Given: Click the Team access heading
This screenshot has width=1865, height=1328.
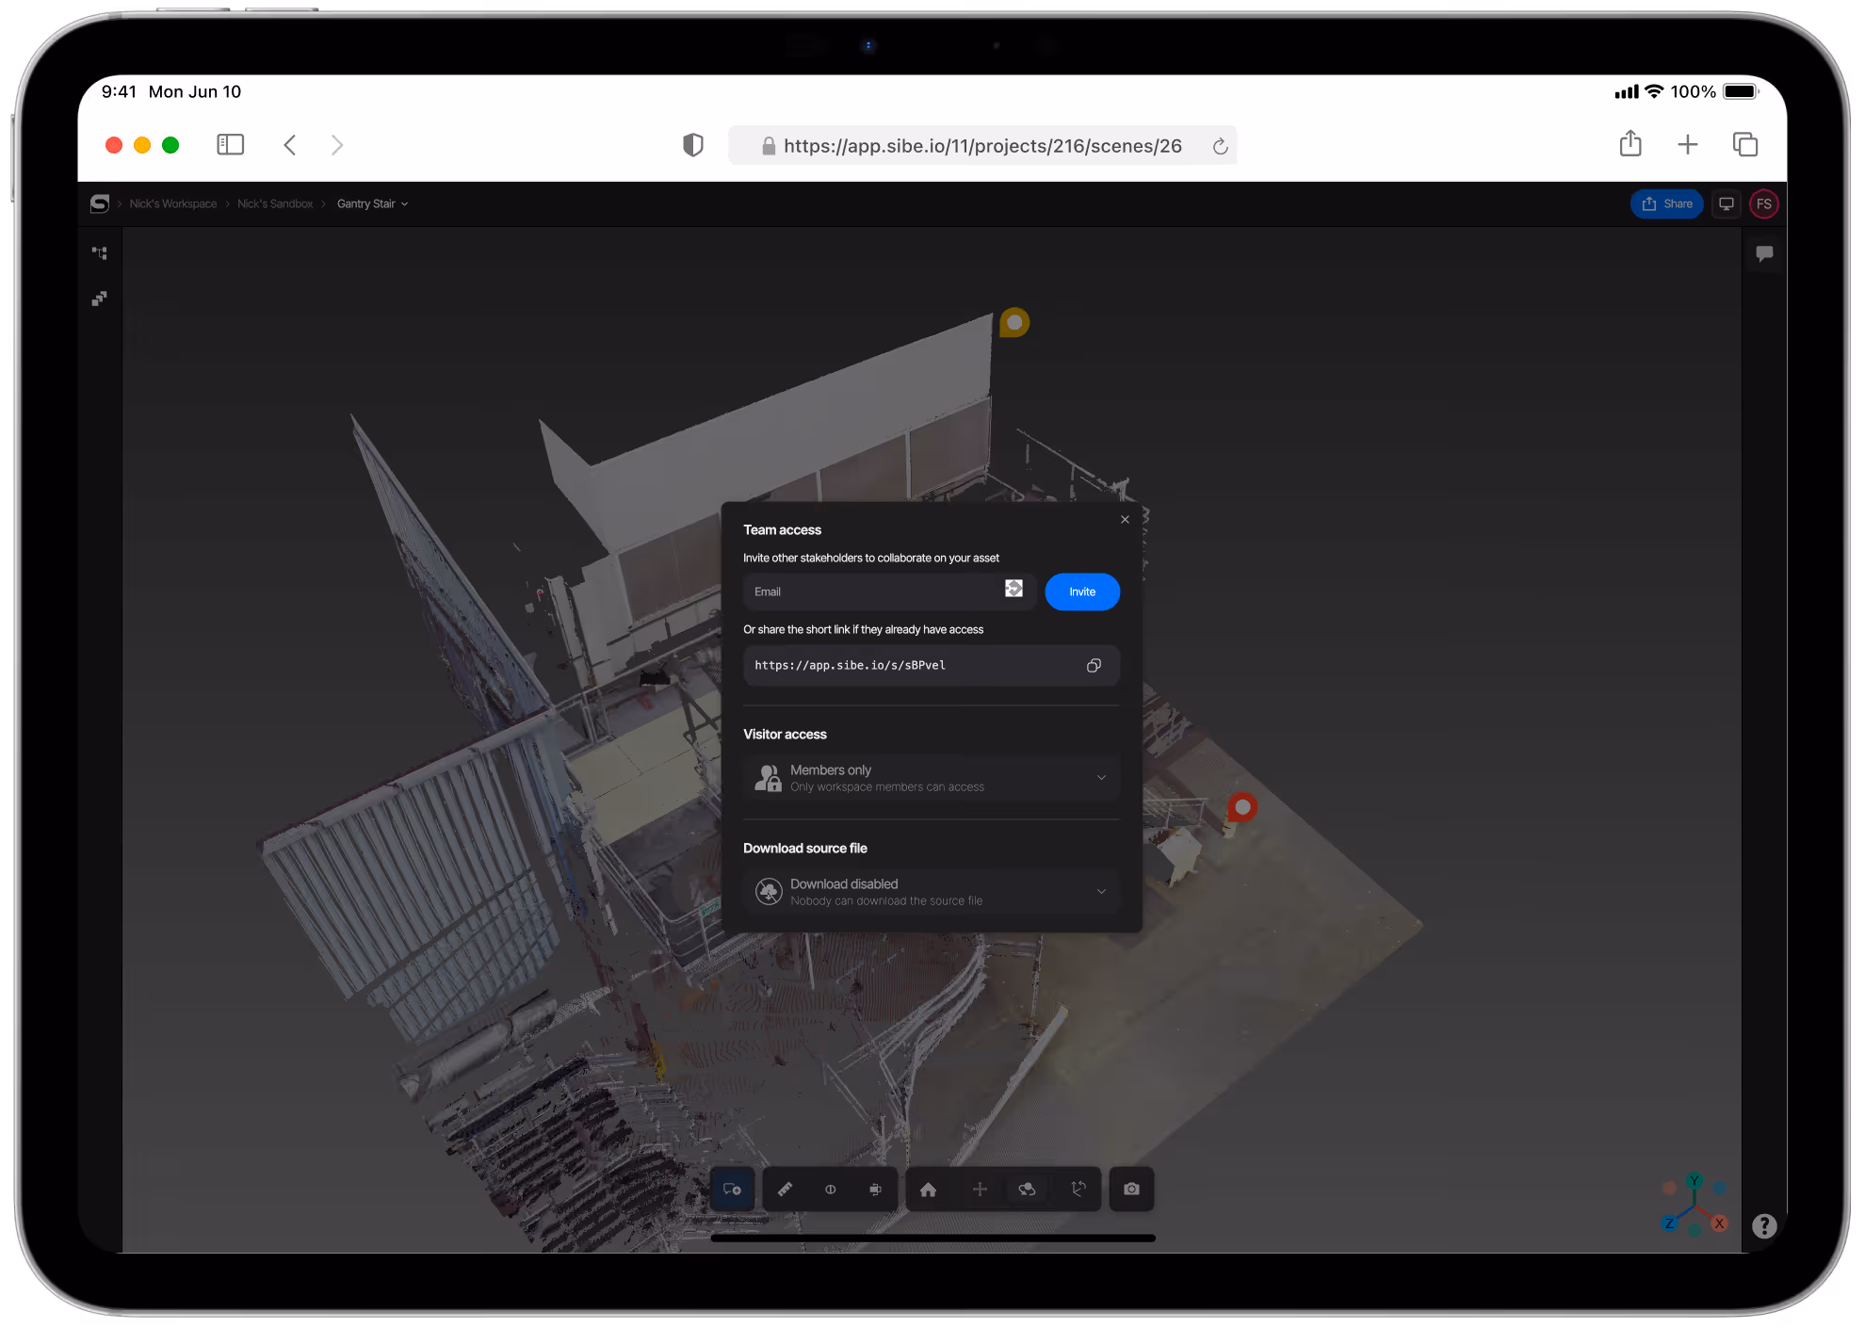Looking at the screenshot, I should [782, 530].
